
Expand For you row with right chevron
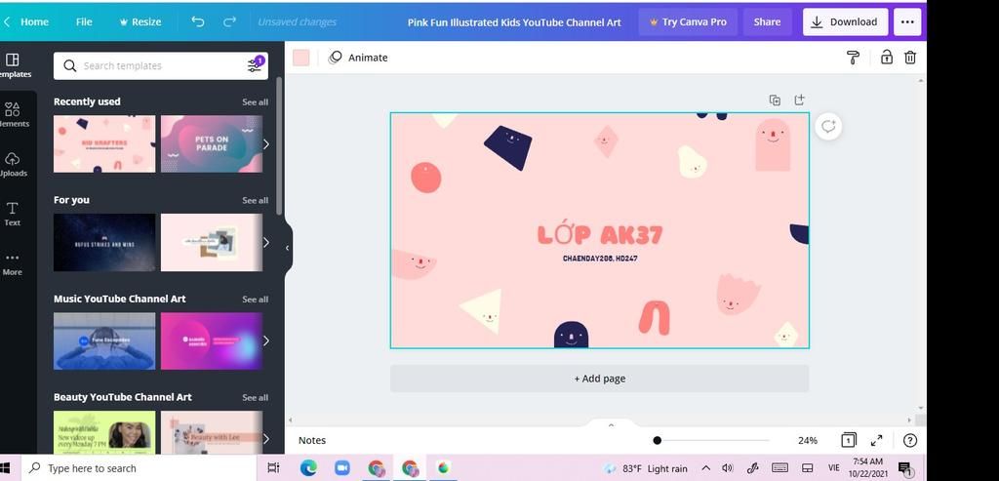pos(266,242)
